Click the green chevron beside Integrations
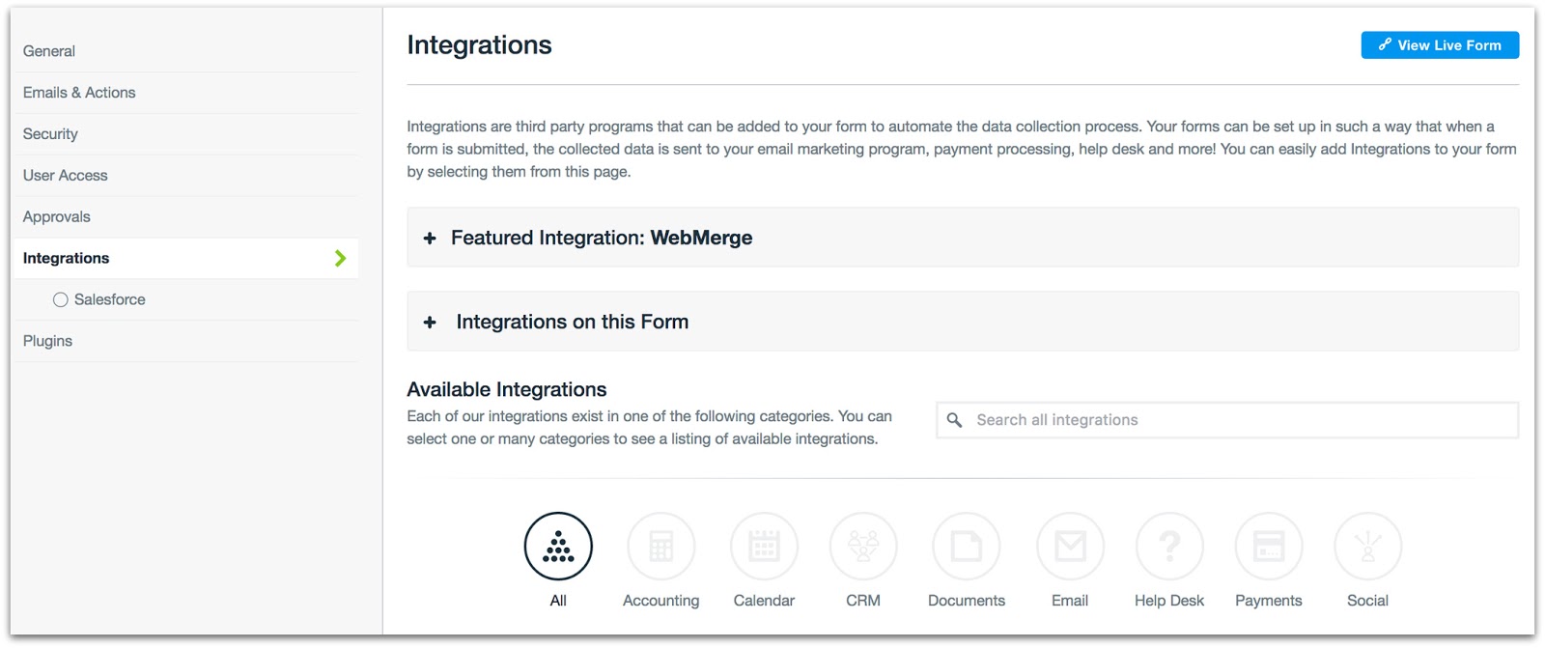 340,259
